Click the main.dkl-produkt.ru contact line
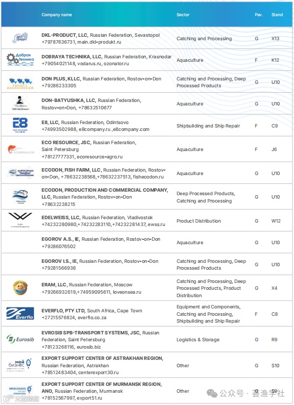 [x=81, y=42]
